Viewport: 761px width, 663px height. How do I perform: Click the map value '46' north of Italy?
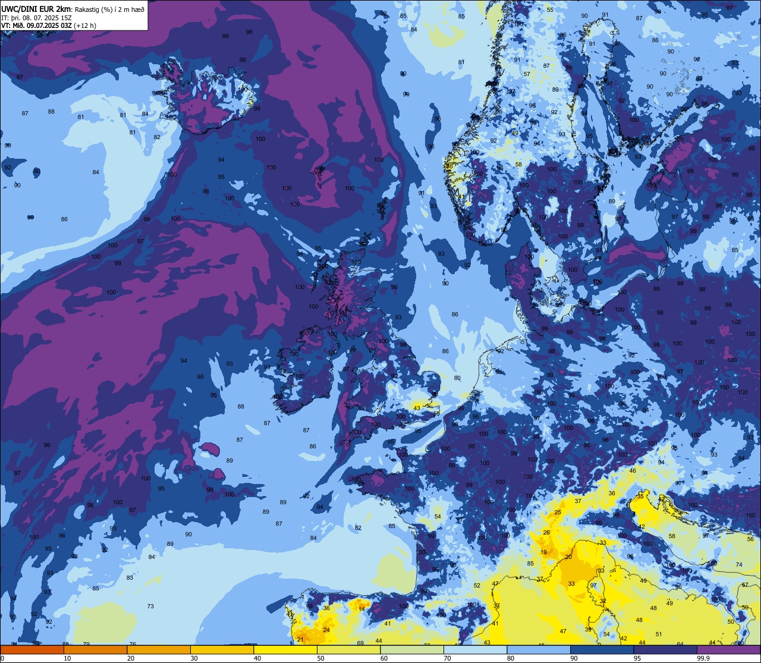[633, 470]
